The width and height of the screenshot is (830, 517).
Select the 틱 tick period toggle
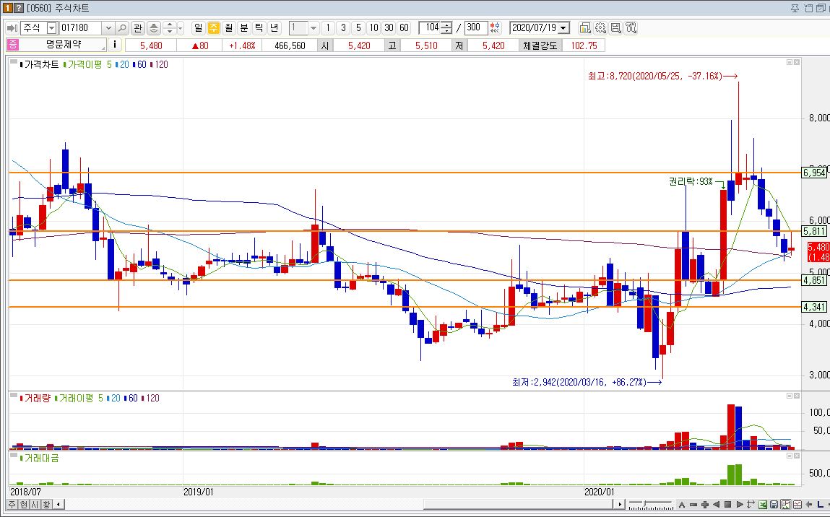point(259,28)
